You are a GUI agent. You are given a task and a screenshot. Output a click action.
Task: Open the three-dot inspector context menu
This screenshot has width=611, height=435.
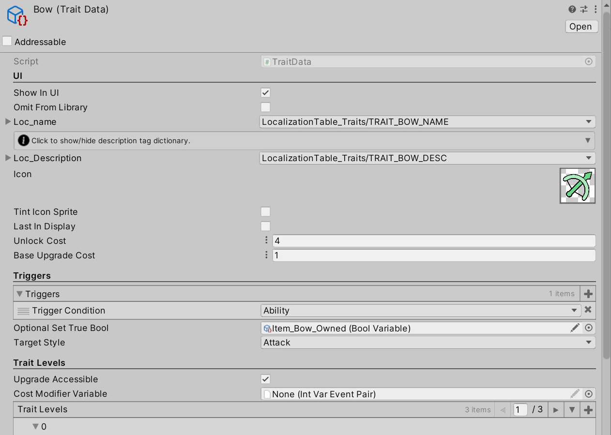(595, 9)
